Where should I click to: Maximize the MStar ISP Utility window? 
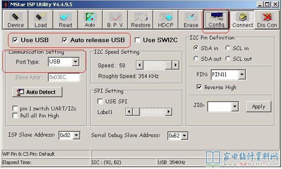click(x=267, y=4)
